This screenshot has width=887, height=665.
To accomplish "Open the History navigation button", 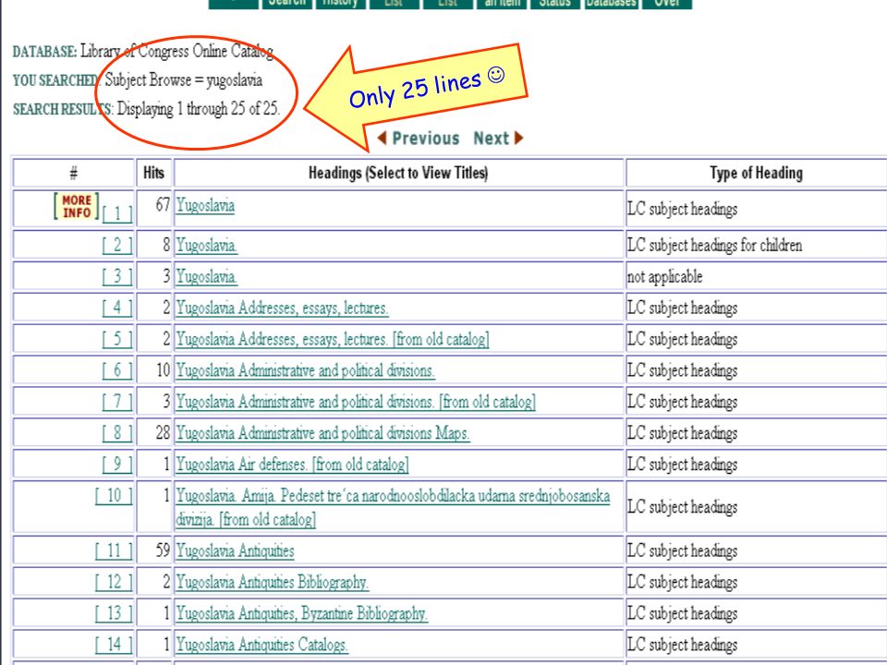I will click(339, 4).
